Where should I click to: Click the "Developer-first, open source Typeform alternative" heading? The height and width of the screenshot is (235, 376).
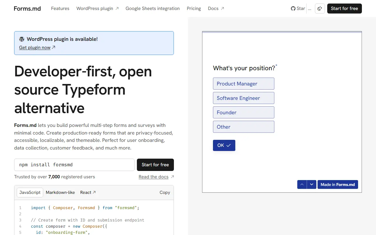tap(83, 89)
